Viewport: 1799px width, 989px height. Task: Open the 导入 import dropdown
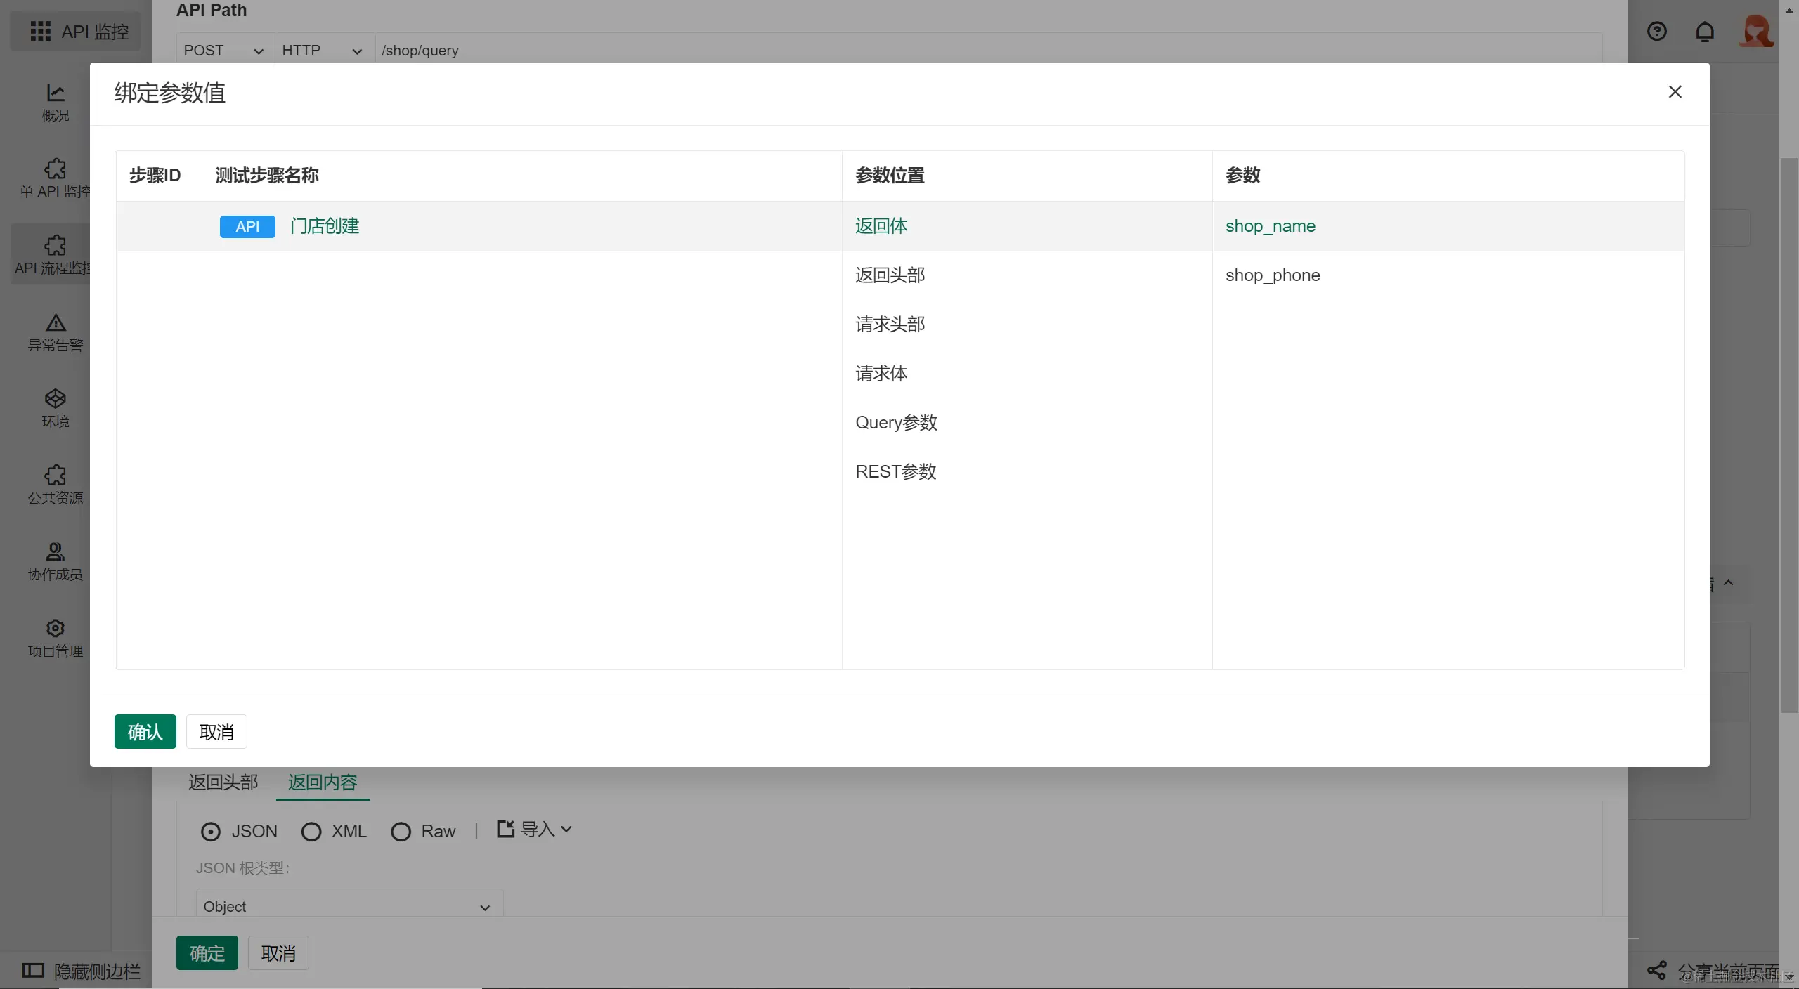[x=535, y=830]
